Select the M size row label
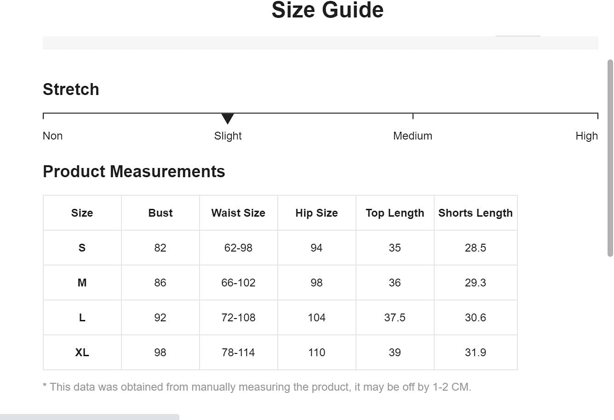This screenshot has width=614, height=420. [82, 283]
